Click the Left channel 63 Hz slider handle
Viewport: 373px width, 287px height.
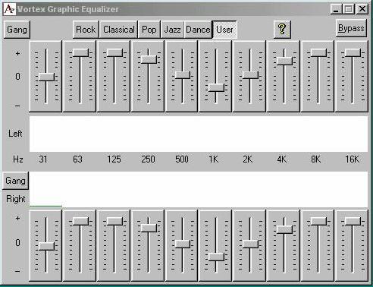pyautogui.click(x=80, y=52)
